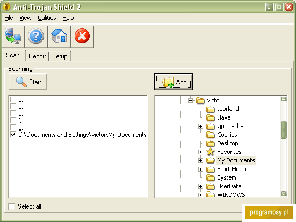Select the Desktop folder label
This screenshot has height=222, width=296.
pyautogui.click(x=228, y=143)
